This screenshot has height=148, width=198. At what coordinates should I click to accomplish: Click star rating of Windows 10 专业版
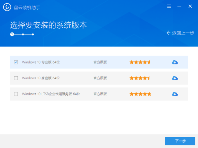coord(140,62)
